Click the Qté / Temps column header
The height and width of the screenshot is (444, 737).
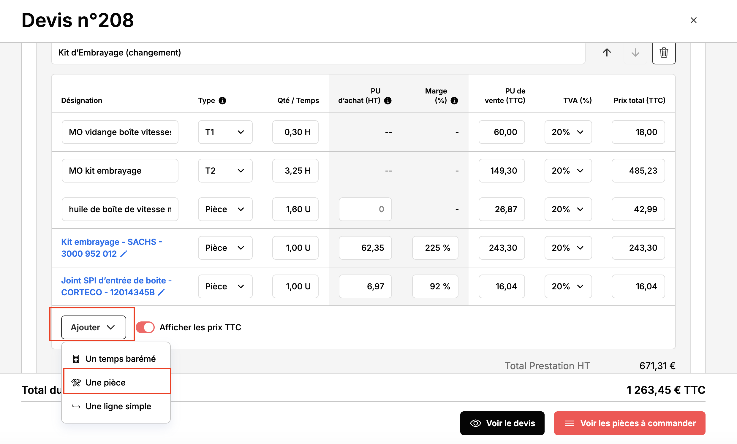pyautogui.click(x=298, y=100)
